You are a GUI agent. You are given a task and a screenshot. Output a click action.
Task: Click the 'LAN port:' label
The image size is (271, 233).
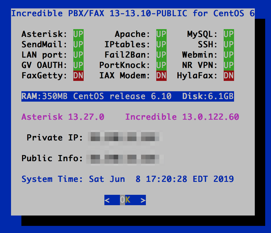click(x=44, y=55)
